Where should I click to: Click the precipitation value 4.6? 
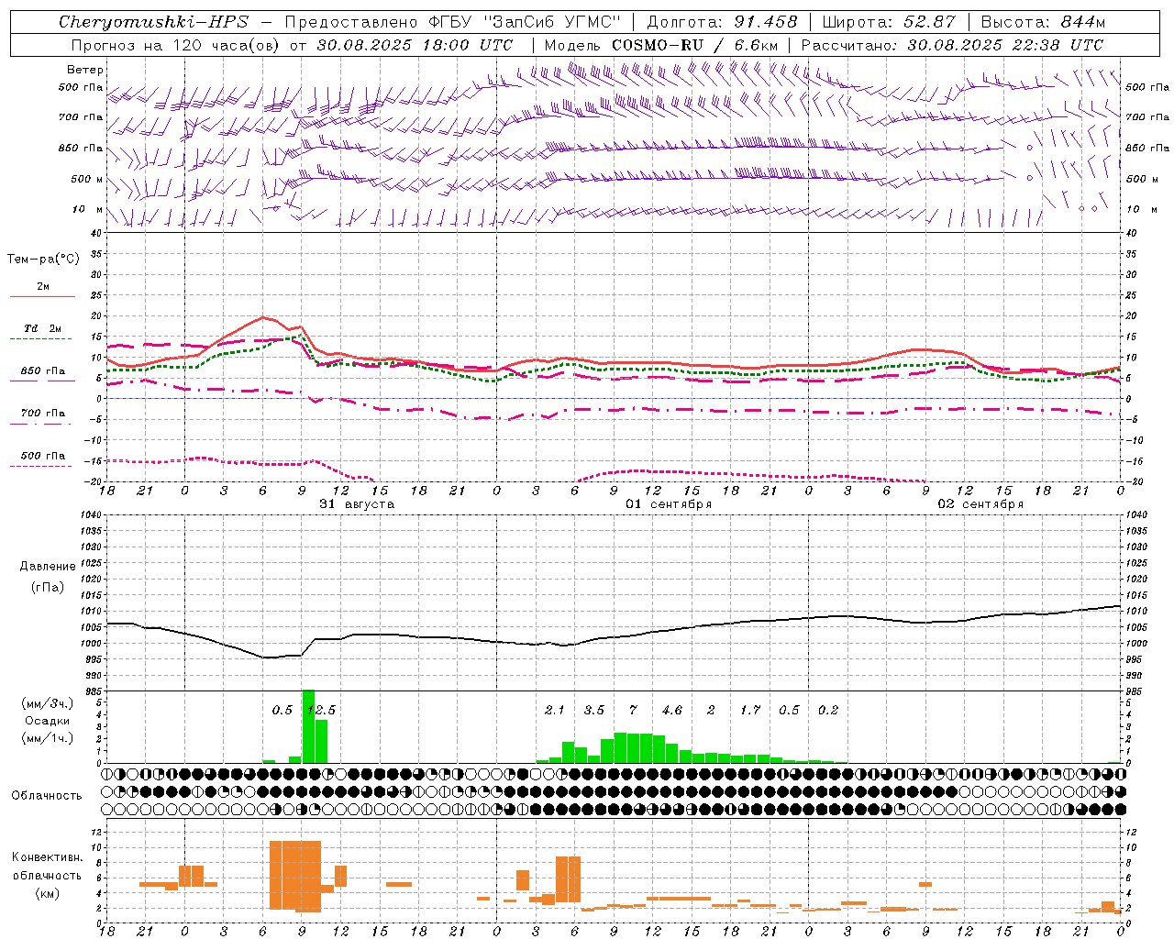(x=671, y=710)
